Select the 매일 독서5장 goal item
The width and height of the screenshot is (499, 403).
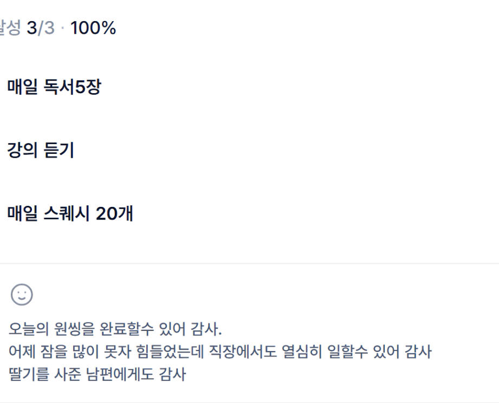click(x=53, y=87)
